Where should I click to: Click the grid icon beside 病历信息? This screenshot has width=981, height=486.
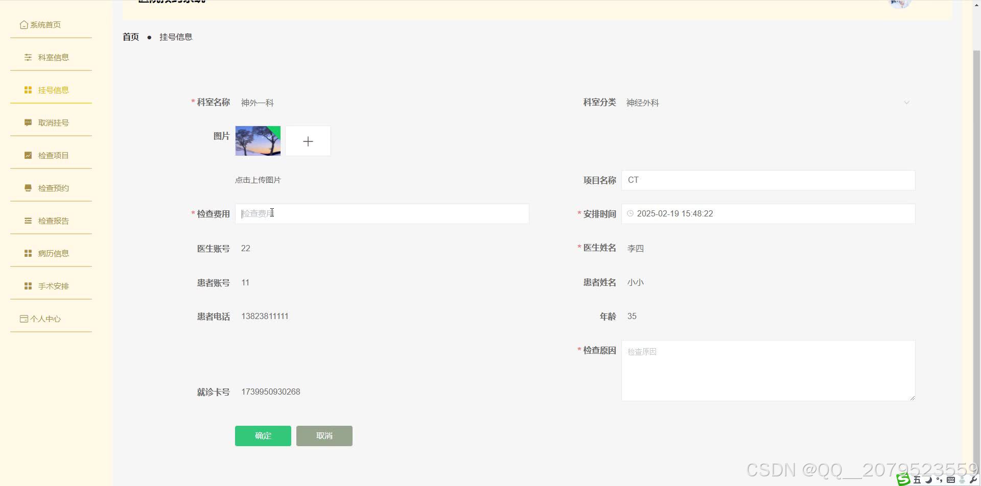28,253
